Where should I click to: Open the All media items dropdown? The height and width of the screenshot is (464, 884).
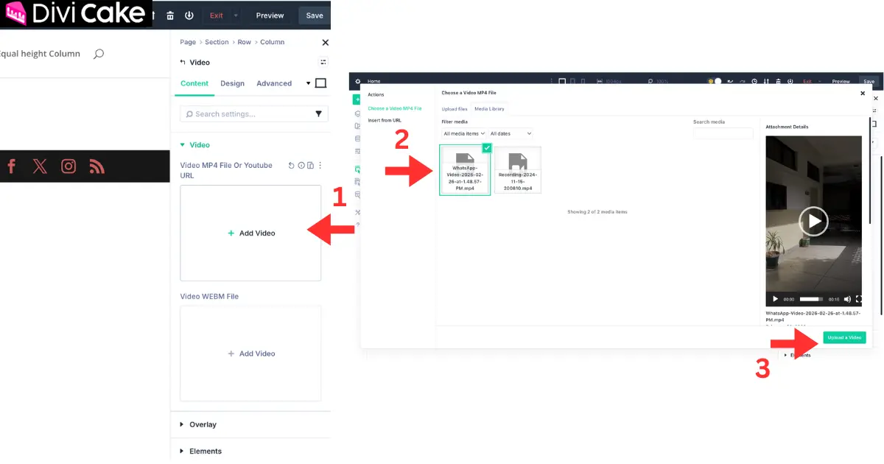[x=464, y=133]
